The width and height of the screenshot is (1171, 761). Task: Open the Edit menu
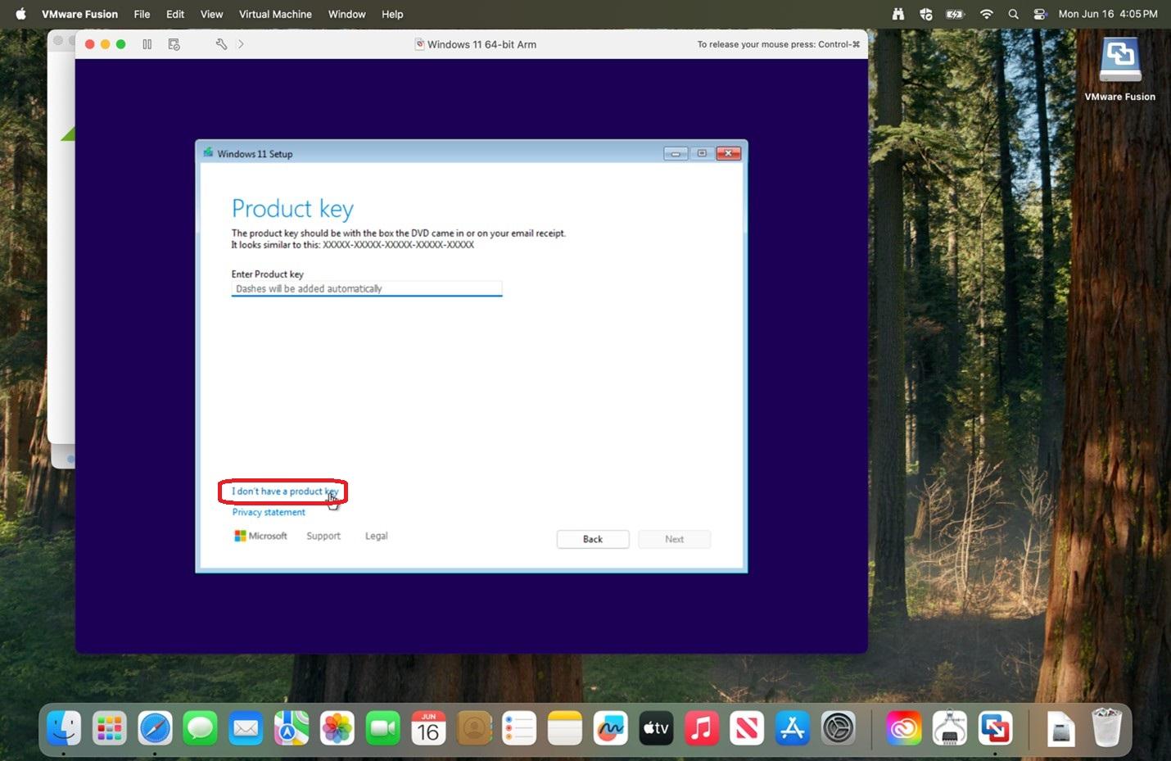tap(175, 14)
